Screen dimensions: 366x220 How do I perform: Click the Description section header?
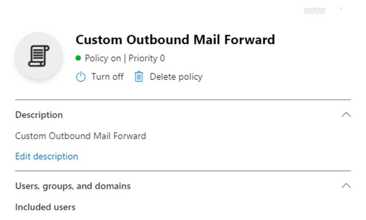coord(39,115)
